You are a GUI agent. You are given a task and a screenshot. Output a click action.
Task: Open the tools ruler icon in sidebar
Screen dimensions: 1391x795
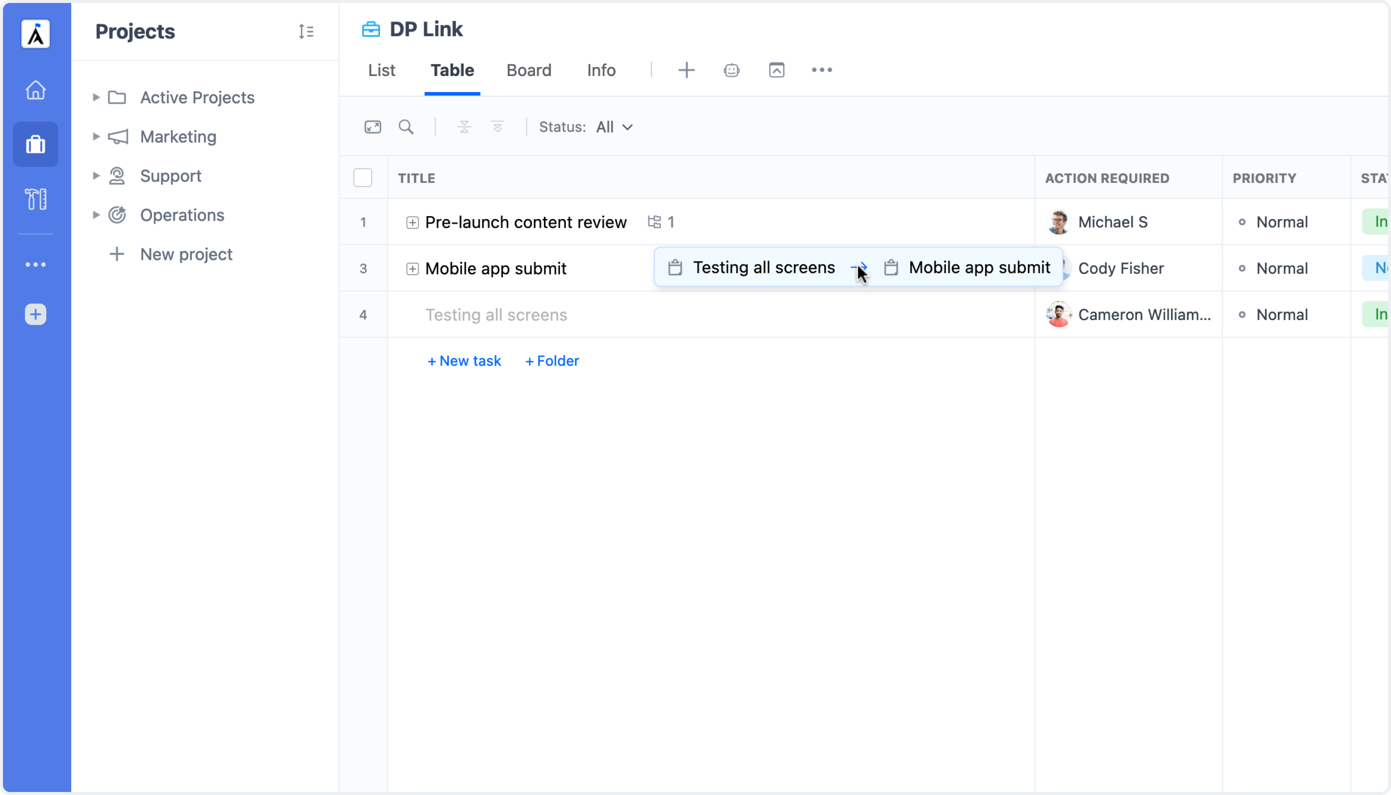[x=35, y=199]
